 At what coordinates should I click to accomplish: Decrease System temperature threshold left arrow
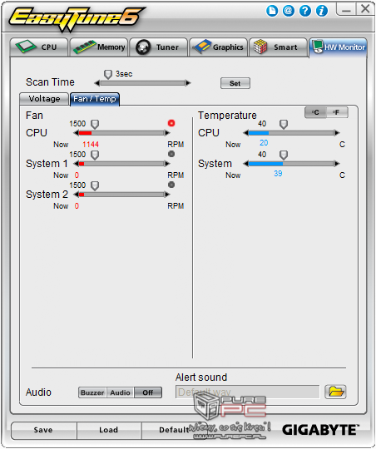pyautogui.click(x=245, y=164)
